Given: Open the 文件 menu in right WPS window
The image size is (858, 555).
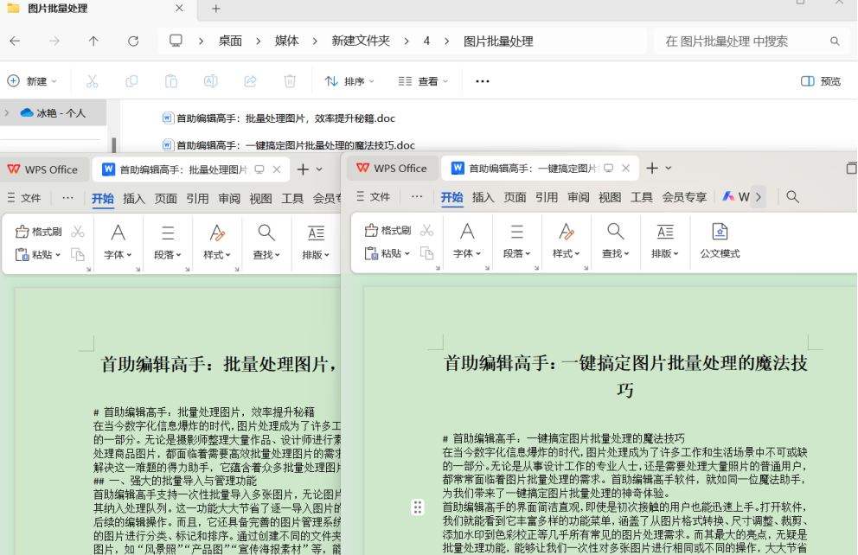Looking at the screenshot, I should pyautogui.click(x=373, y=197).
